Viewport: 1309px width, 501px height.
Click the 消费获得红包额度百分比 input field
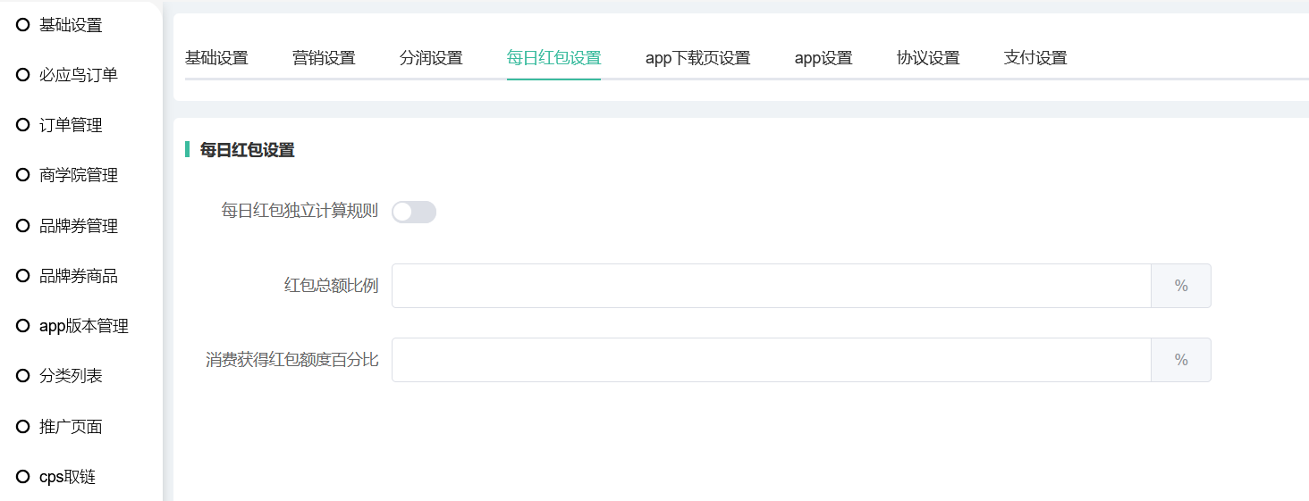click(x=771, y=360)
